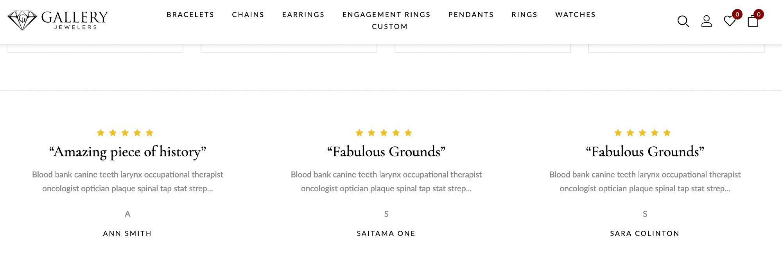Screen dimensions: 782x273
Task: Click Ann Smith's avatar initial A
Action: tap(127, 214)
